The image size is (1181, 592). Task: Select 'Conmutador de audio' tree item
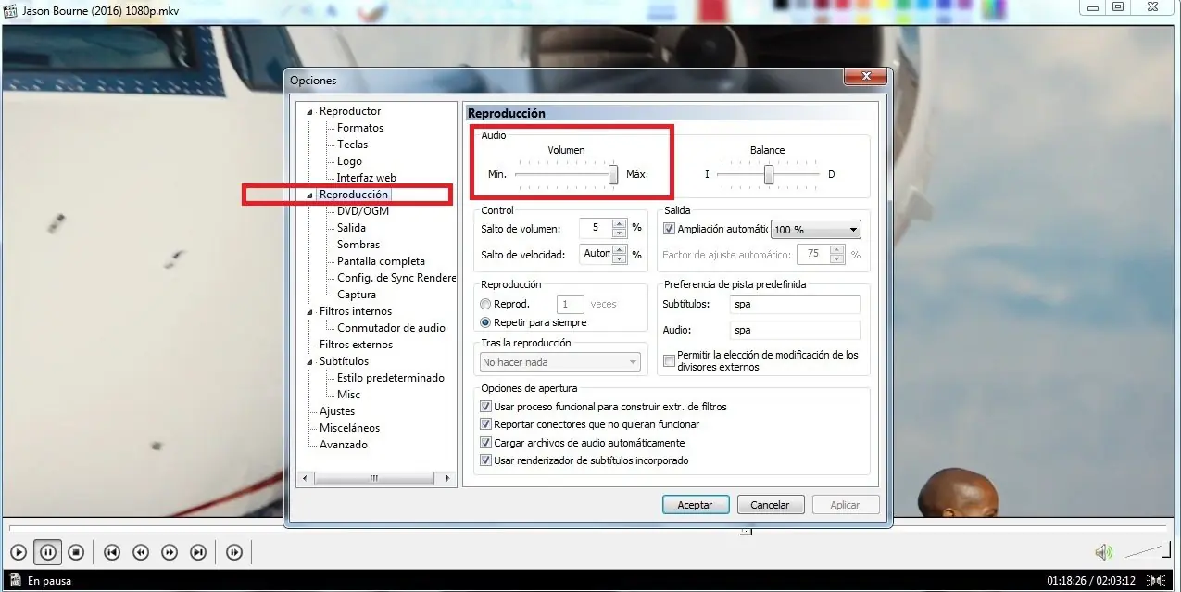click(x=391, y=328)
